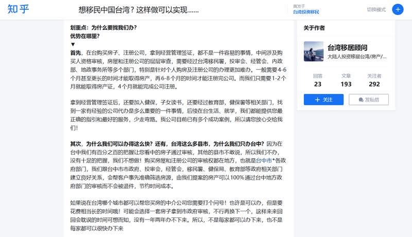Click the article title at the top

coord(139,10)
